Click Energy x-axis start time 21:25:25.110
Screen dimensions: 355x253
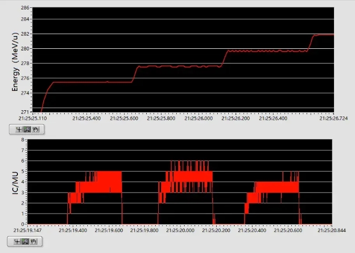(x=33, y=119)
